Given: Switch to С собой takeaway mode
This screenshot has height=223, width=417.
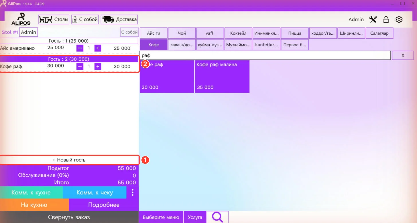Looking at the screenshot, I should [x=85, y=19].
